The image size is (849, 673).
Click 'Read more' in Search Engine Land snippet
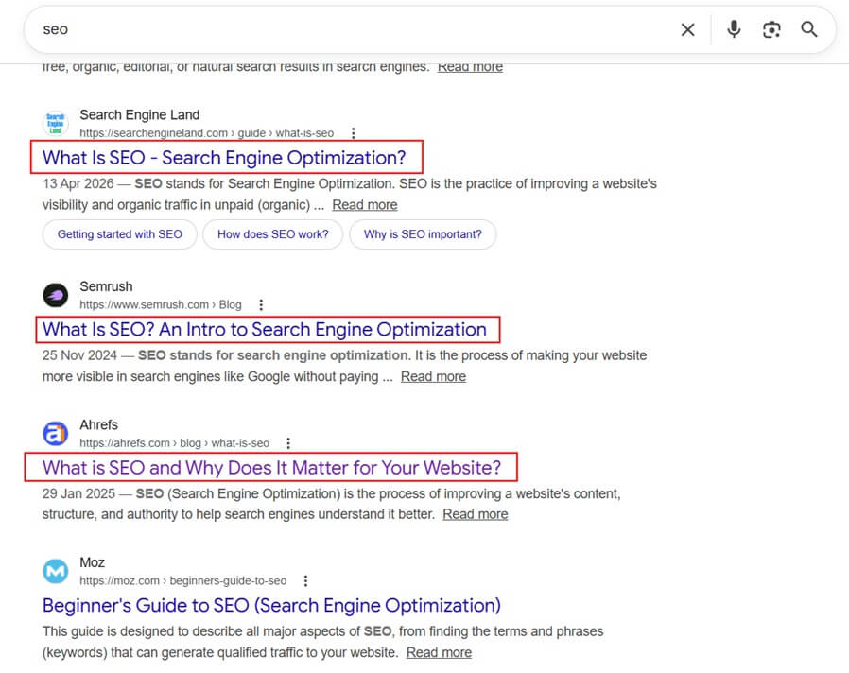364,205
